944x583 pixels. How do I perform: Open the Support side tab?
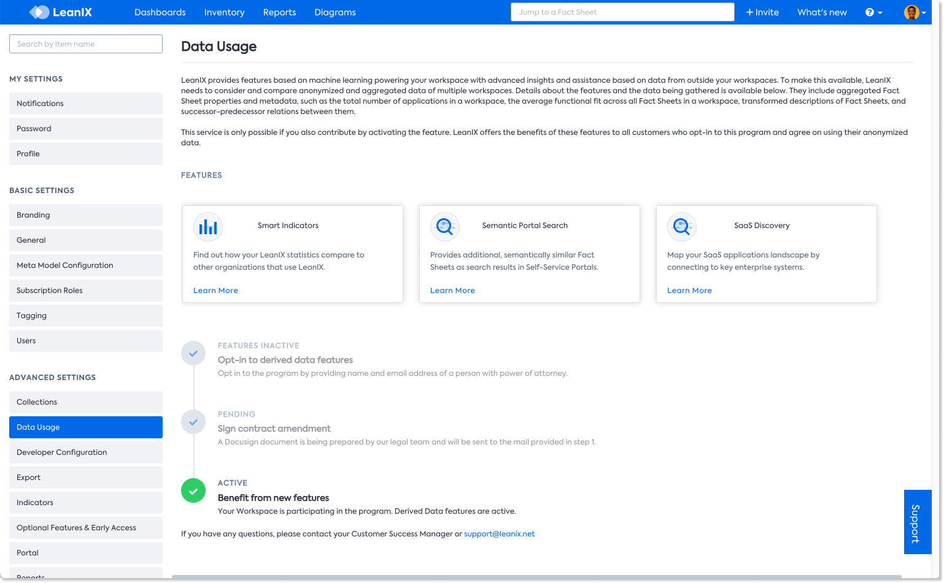pyautogui.click(x=918, y=522)
